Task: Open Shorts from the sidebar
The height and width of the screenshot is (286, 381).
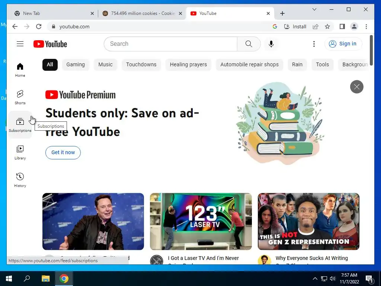Action: point(20,98)
